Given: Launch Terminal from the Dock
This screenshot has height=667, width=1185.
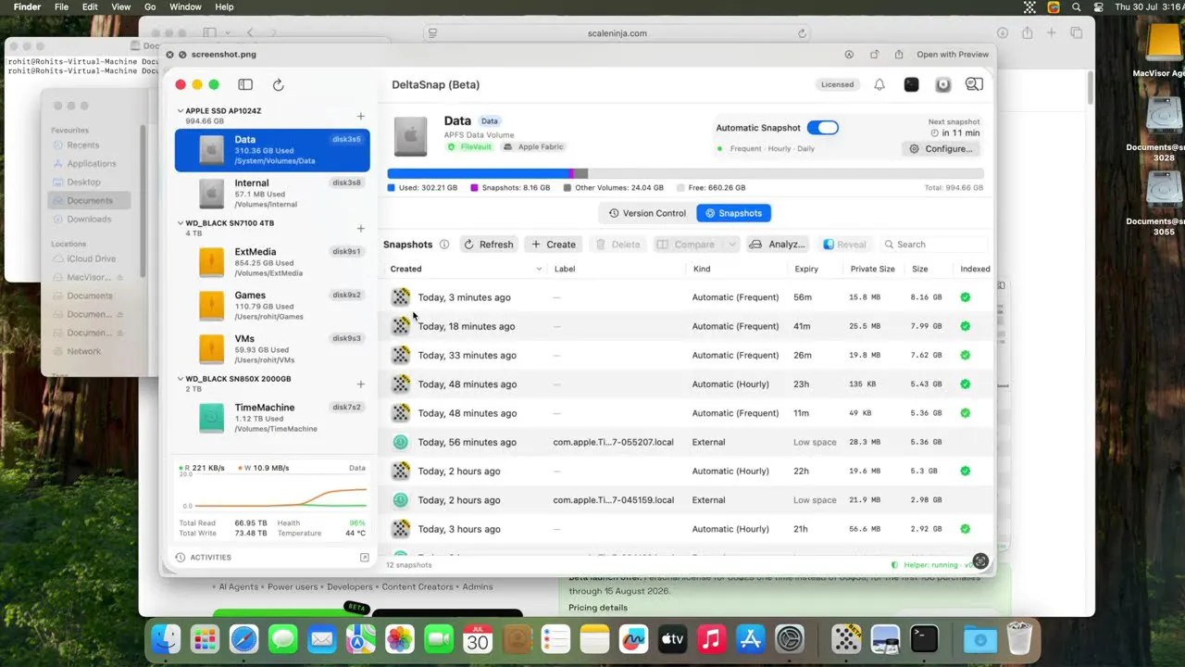Looking at the screenshot, I should pyautogui.click(x=924, y=638).
